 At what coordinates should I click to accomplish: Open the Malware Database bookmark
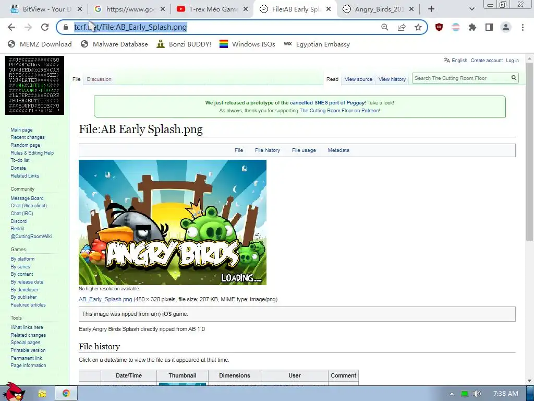click(x=114, y=44)
